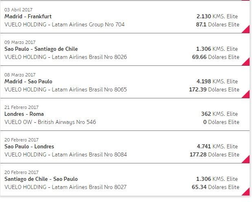The width and height of the screenshot is (252, 202).
Task: Select the Sao Paulo - Santiago de Chile route title
Action: 41,49
